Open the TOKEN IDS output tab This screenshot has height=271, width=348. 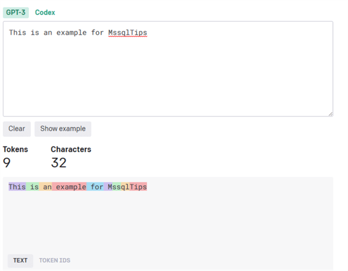tap(55, 261)
